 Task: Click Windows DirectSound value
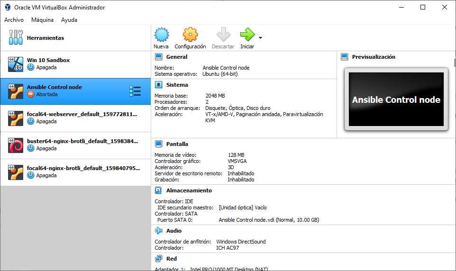click(x=241, y=242)
